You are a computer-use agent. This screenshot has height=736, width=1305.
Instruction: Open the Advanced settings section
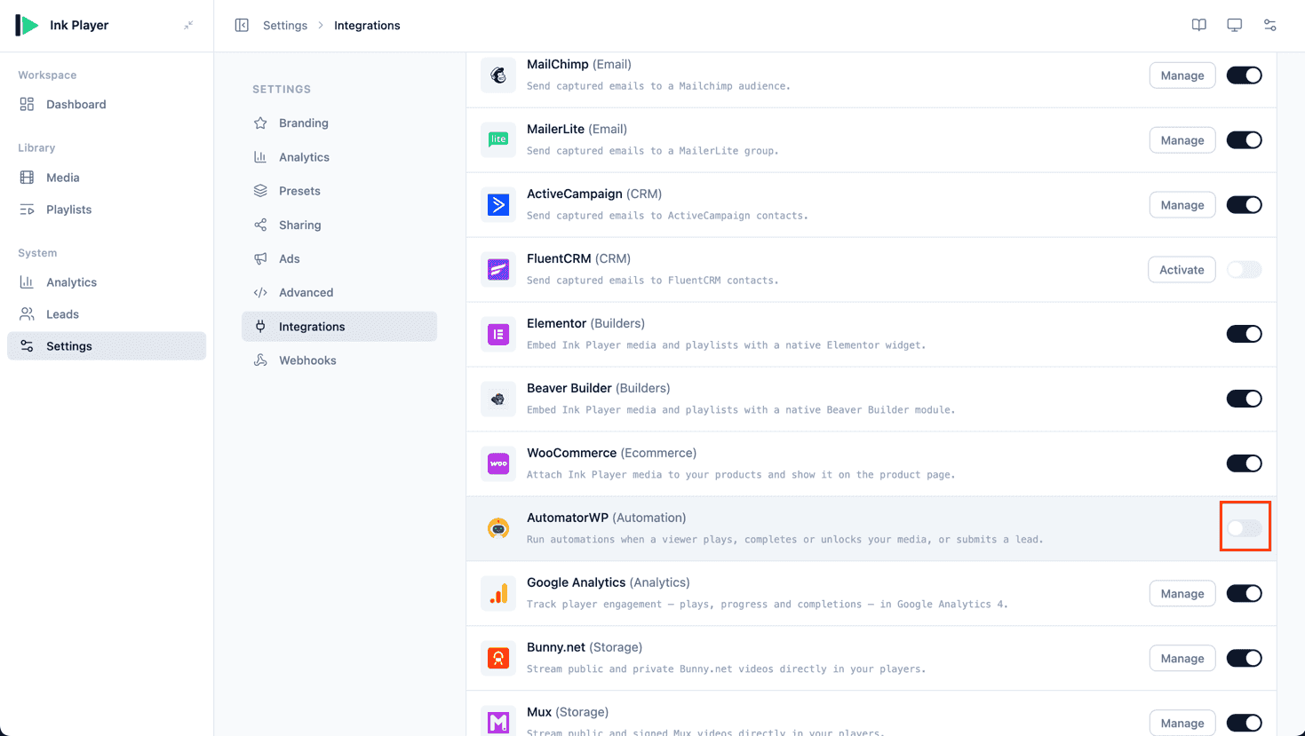click(339, 292)
